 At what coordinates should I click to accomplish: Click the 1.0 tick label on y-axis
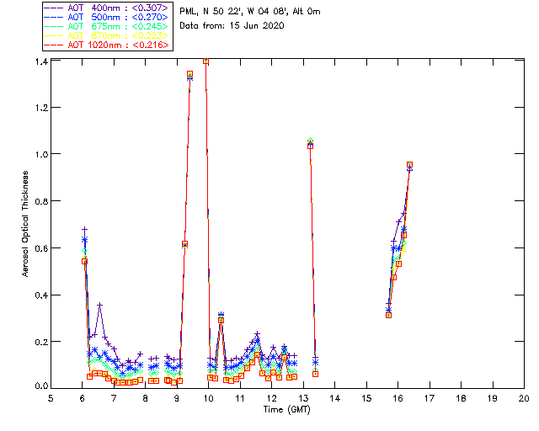click(x=40, y=154)
